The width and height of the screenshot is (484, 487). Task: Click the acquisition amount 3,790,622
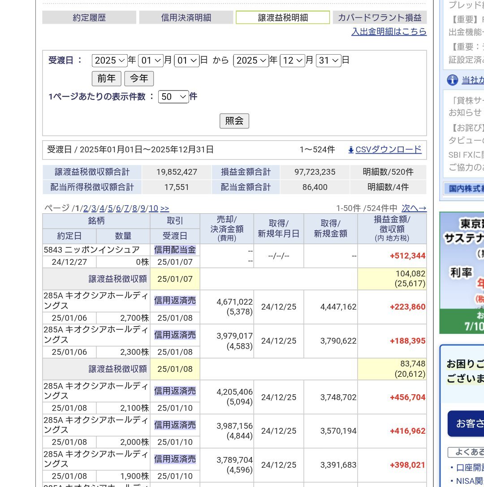coord(338,341)
